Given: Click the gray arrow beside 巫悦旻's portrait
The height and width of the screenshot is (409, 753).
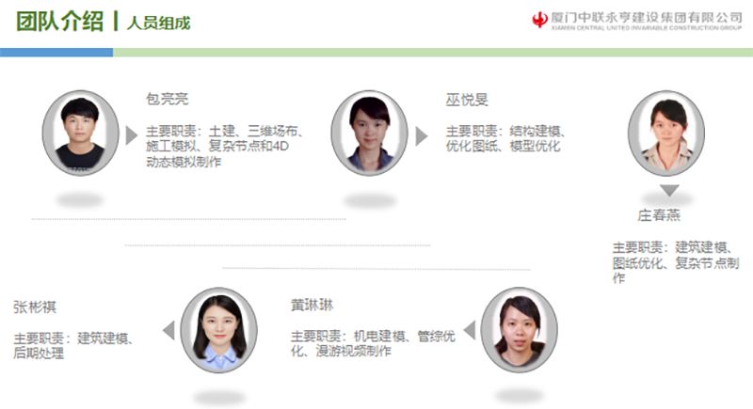Looking at the screenshot, I should (421, 136).
